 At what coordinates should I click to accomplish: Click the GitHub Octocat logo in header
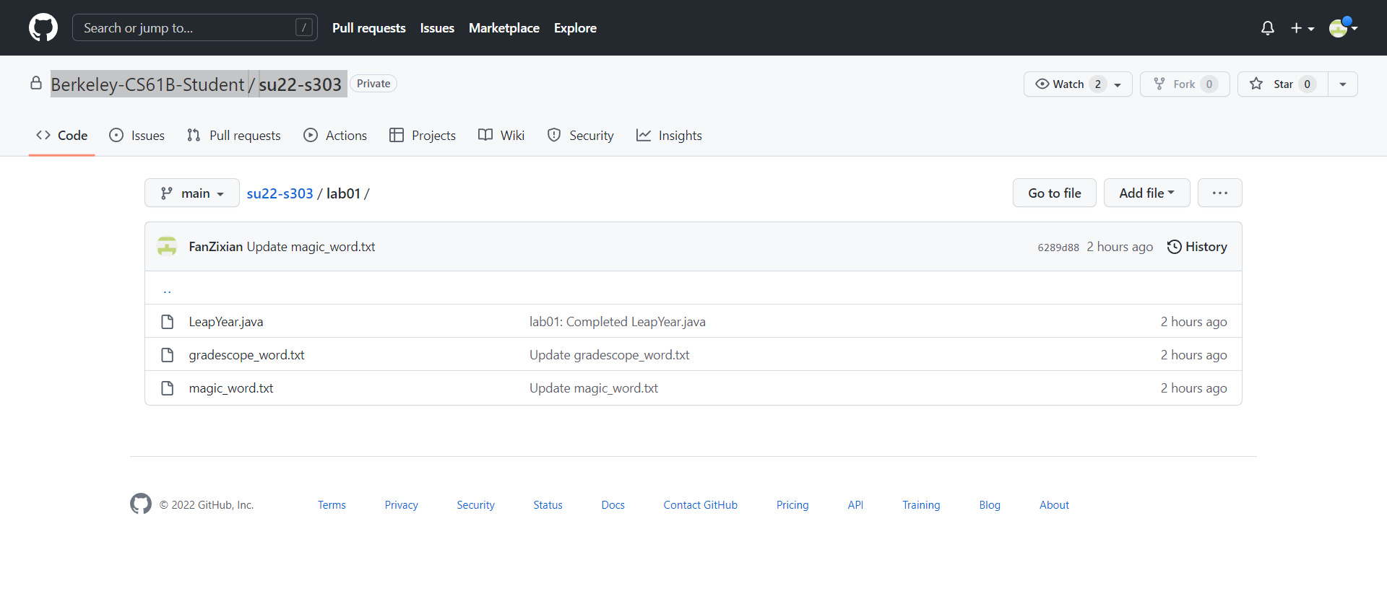(x=43, y=27)
